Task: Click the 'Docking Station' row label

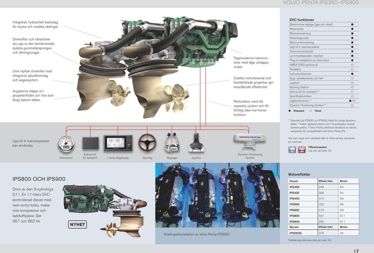Action: pyautogui.click(x=299, y=87)
